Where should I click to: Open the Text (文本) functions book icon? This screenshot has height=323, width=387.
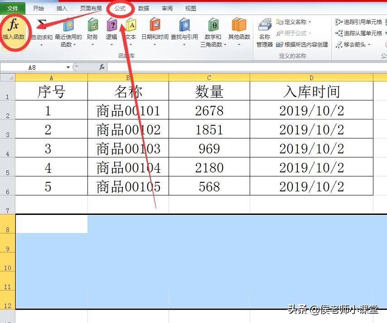click(x=131, y=25)
